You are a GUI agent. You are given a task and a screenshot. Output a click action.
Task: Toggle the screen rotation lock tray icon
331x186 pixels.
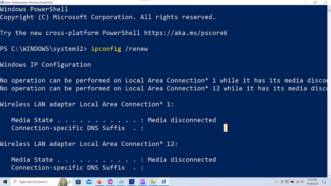[x=282, y=182]
